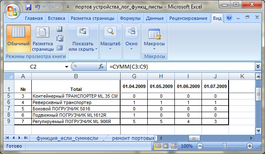Click the page break preview ribbon icon
The image size is (265, 154).
click(x=59, y=29)
